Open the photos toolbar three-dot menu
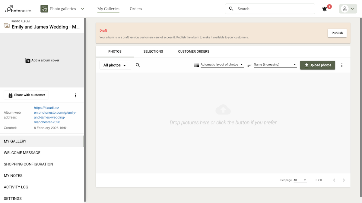This screenshot has width=362, height=203. [x=342, y=65]
